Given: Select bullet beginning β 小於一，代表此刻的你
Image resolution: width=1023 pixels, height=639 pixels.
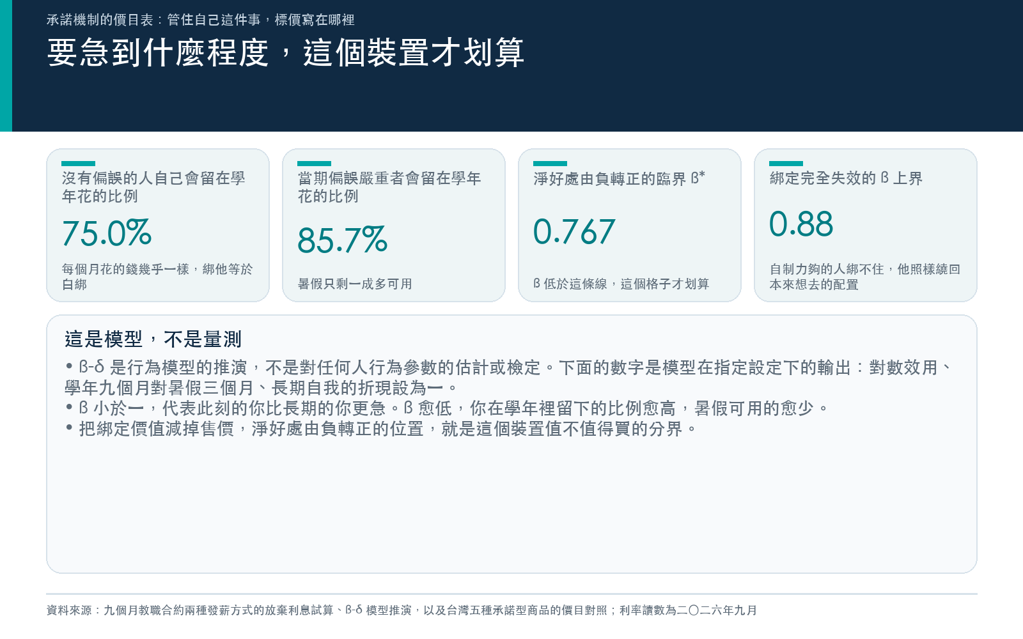Looking at the screenshot, I should 447,408.
